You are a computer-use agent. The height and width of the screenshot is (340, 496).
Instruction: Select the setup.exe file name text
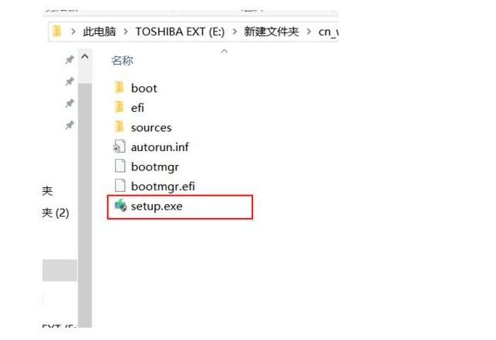(x=157, y=206)
